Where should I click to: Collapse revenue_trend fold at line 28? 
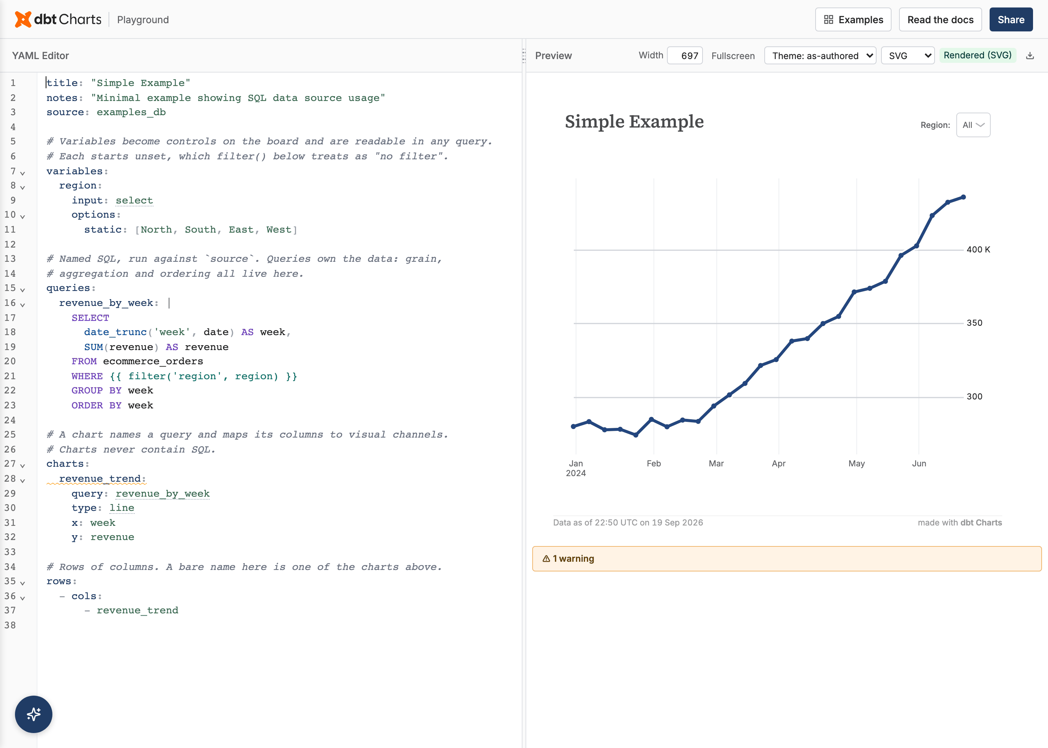click(22, 480)
